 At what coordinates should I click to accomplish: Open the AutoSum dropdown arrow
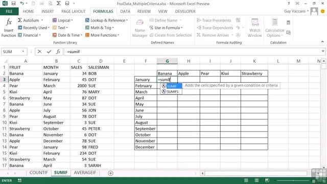pos(42,20)
